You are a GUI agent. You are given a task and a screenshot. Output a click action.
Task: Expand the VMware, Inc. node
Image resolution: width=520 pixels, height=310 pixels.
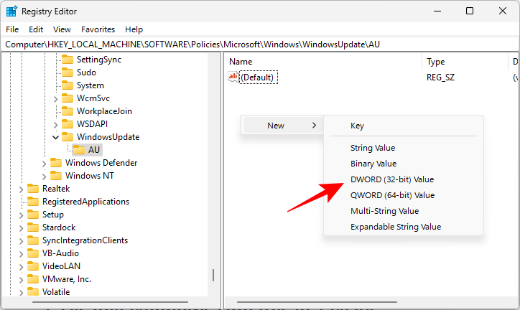[22, 279]
